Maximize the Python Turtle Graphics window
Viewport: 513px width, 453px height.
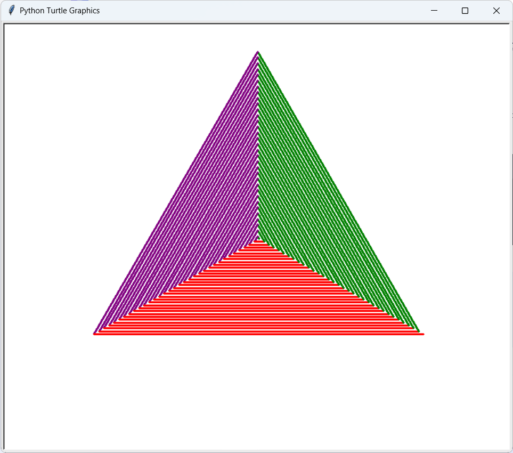pos(465,11)
